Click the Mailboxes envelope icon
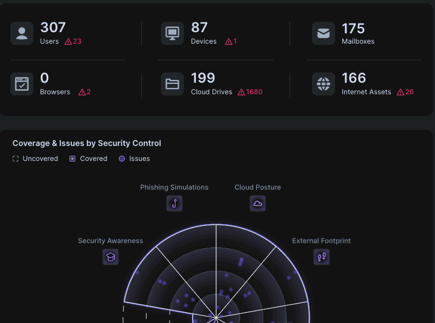Image resolution: width=435 pixels, height=323 pixels. click(x=323, y=33)
